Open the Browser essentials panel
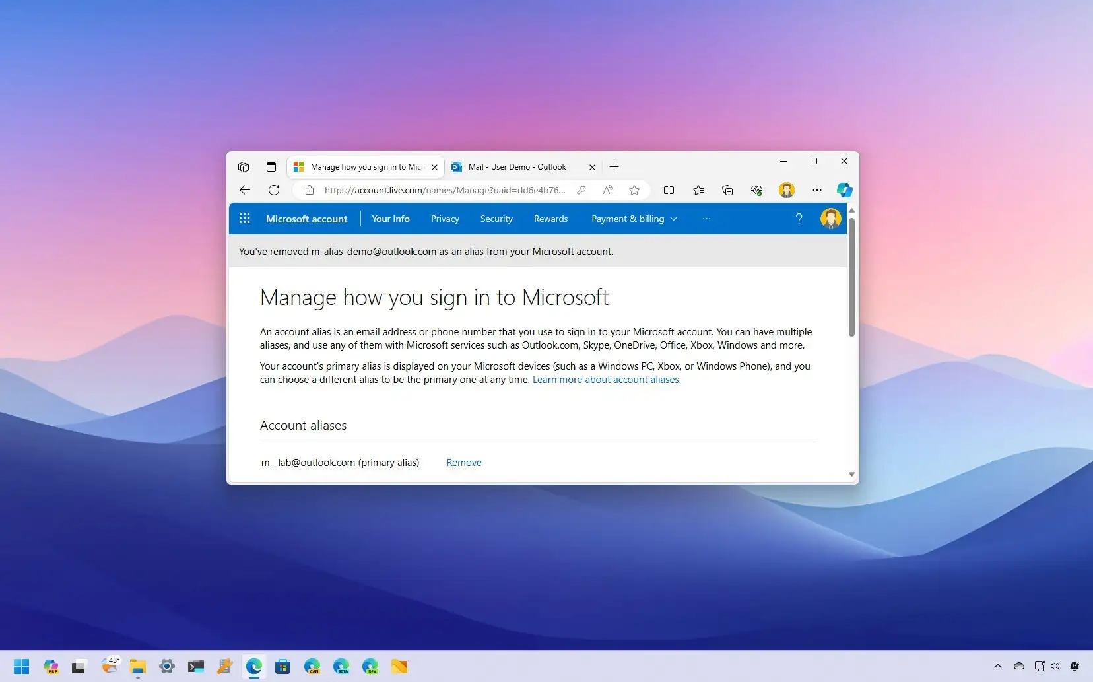 (x=756, y=190)
